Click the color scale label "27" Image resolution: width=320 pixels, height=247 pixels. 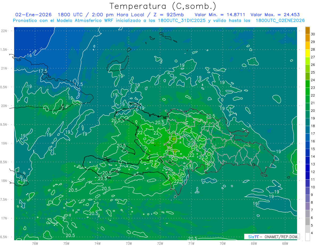point(313,57)
